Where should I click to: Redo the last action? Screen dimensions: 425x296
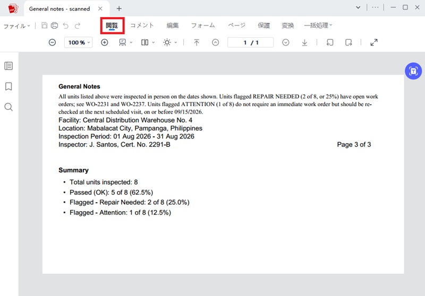(78, 25)
